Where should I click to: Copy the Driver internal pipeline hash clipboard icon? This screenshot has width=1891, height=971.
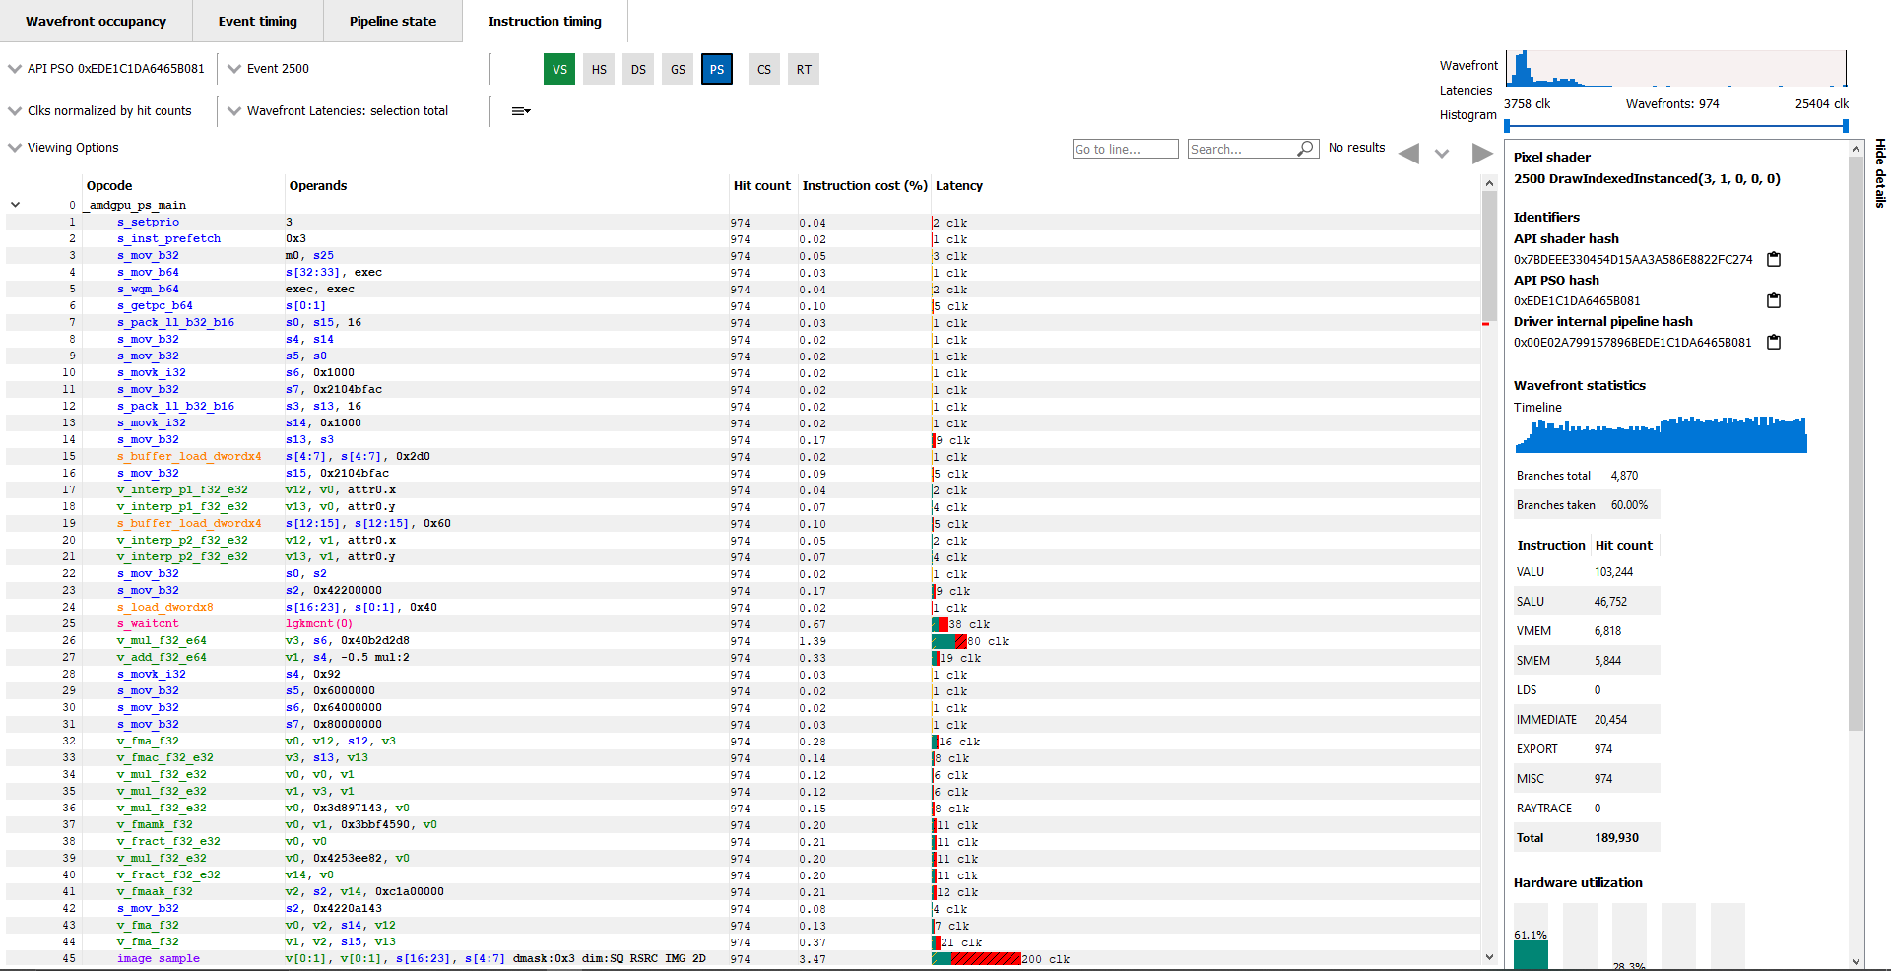1774,342
